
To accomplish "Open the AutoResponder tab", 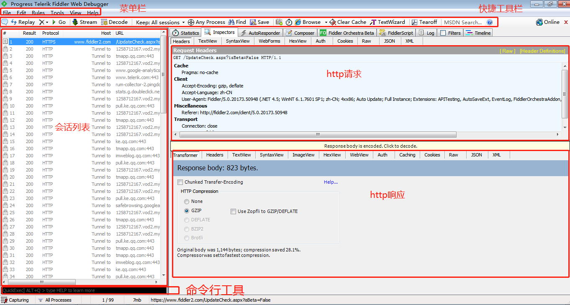I will 260,33.
